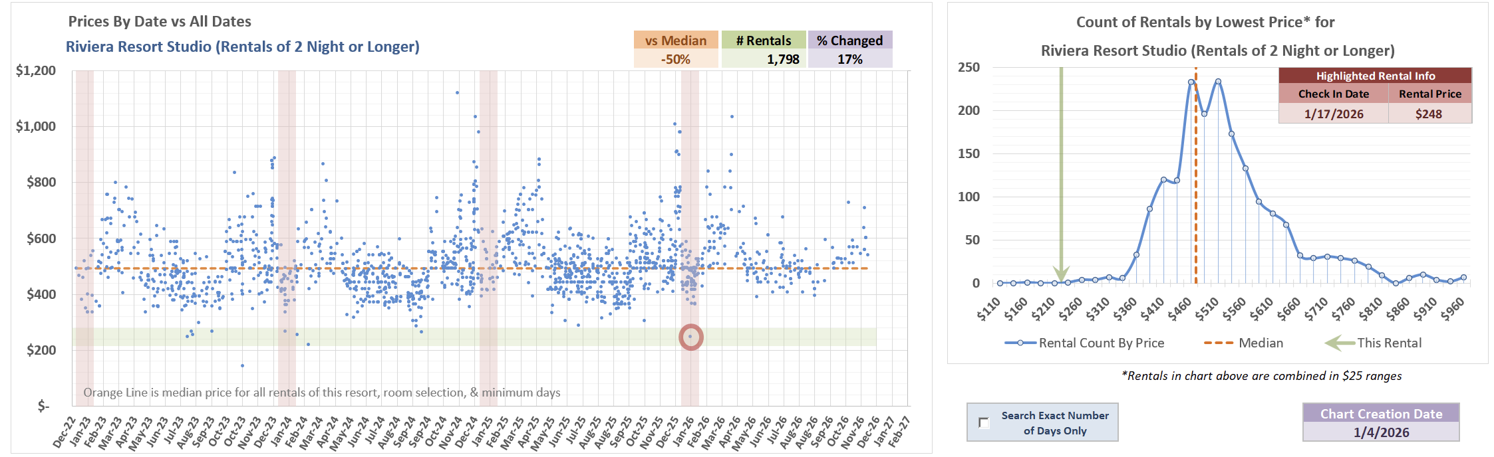Select the $248 rental price cell
The width and height of the screenshot is (1494, 457).
[x=1429, y=114]
